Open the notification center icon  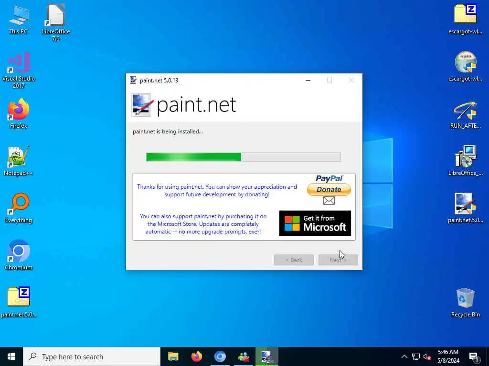(474, 357)
